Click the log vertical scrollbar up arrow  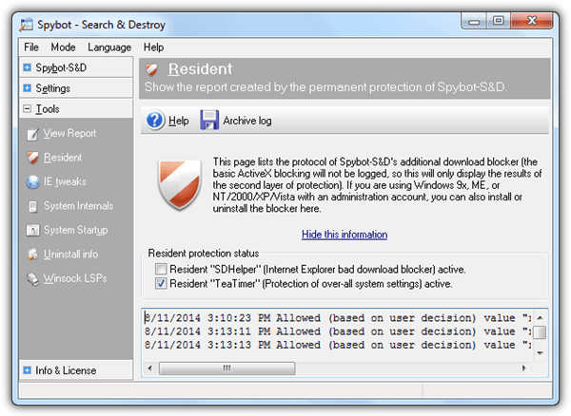pyautogui.click(x=540, y=318)
